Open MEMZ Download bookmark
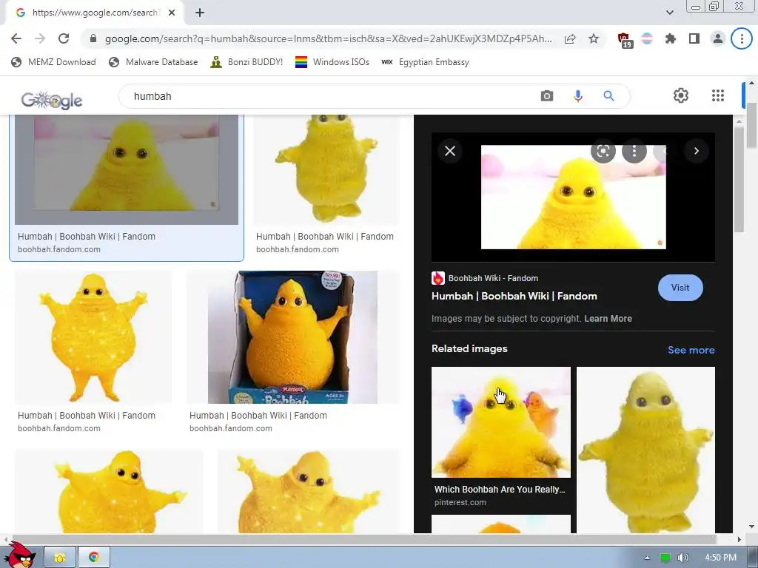758x568 pixels. click(x=53, y=62)
